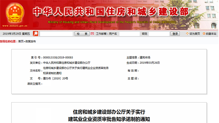The height and width of the screenshot is (123, 219).
Task: Click the 登录 login button
Action: (175, 34)
